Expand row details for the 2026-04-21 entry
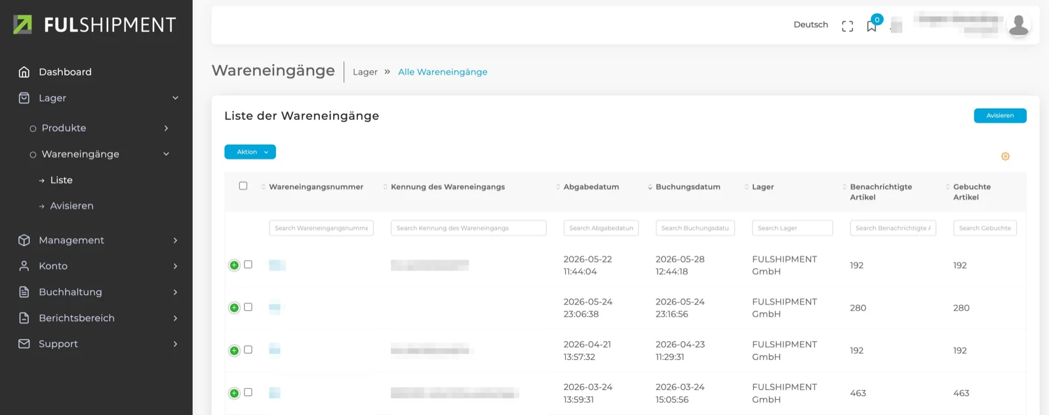The height and width of the screenshot is (415, 1049). [x=234, y=350]
